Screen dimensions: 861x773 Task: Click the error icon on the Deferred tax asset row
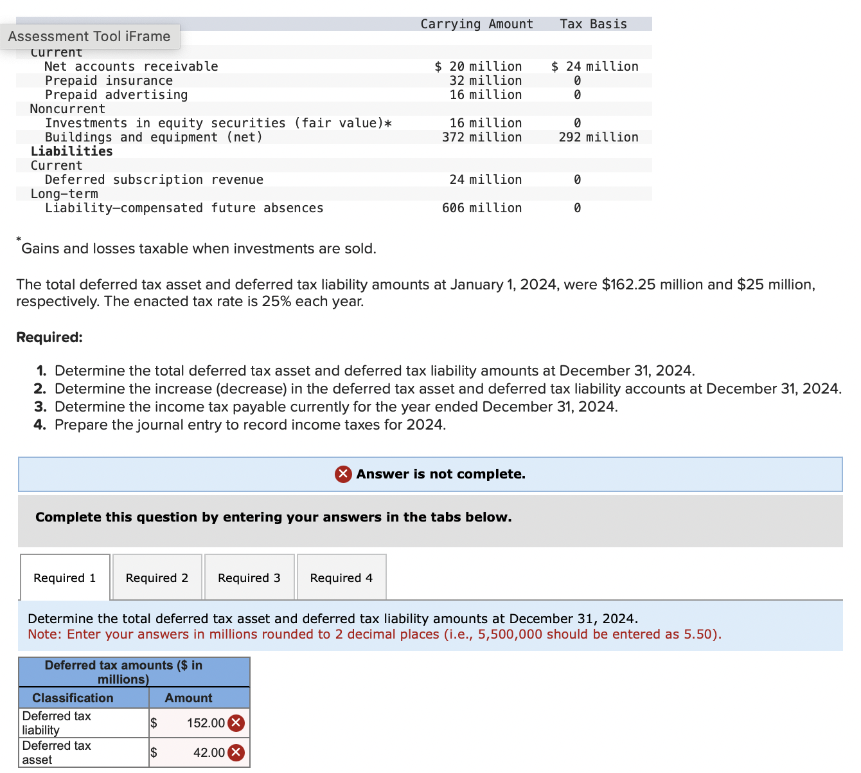[x=236, y=752]
